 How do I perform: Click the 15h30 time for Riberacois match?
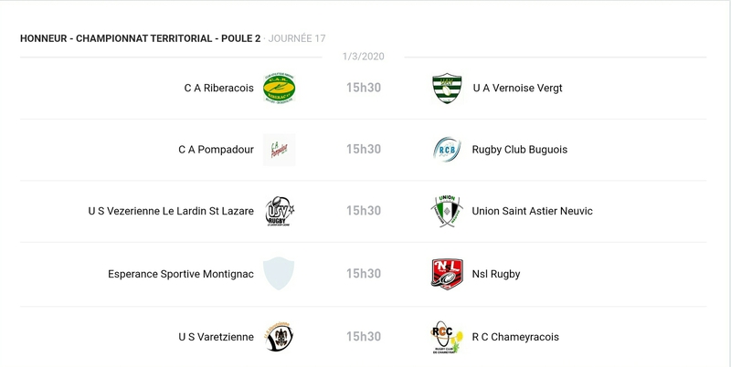pos(363,88)
